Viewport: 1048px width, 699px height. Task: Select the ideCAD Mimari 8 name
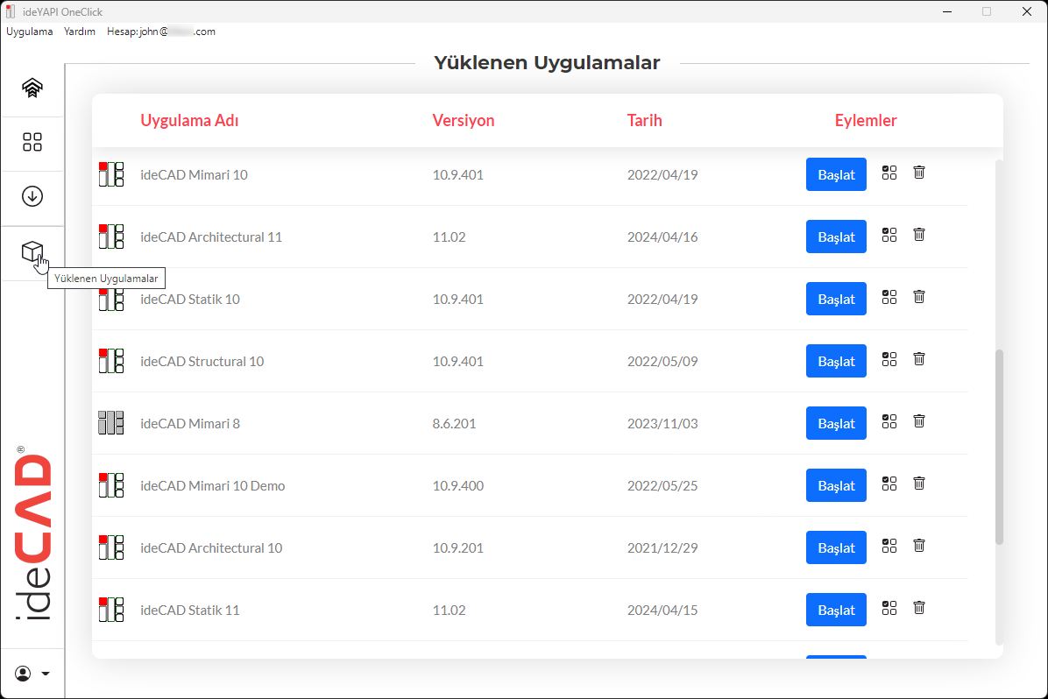190,423
